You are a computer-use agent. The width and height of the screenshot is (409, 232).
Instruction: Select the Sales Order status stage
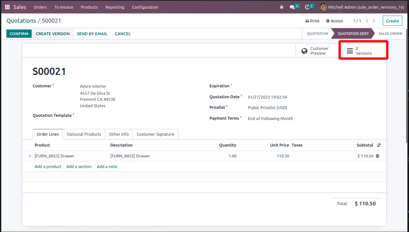point(390,34)
